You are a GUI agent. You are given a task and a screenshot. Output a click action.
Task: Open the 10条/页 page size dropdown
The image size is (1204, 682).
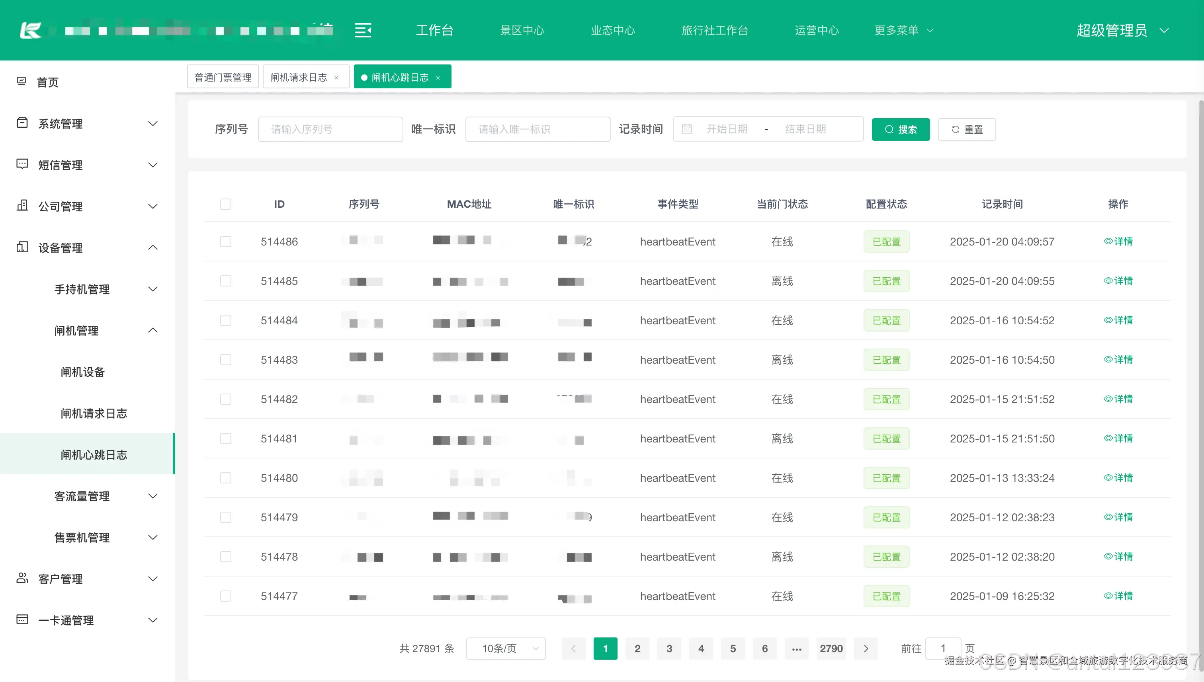click(506, 649)
